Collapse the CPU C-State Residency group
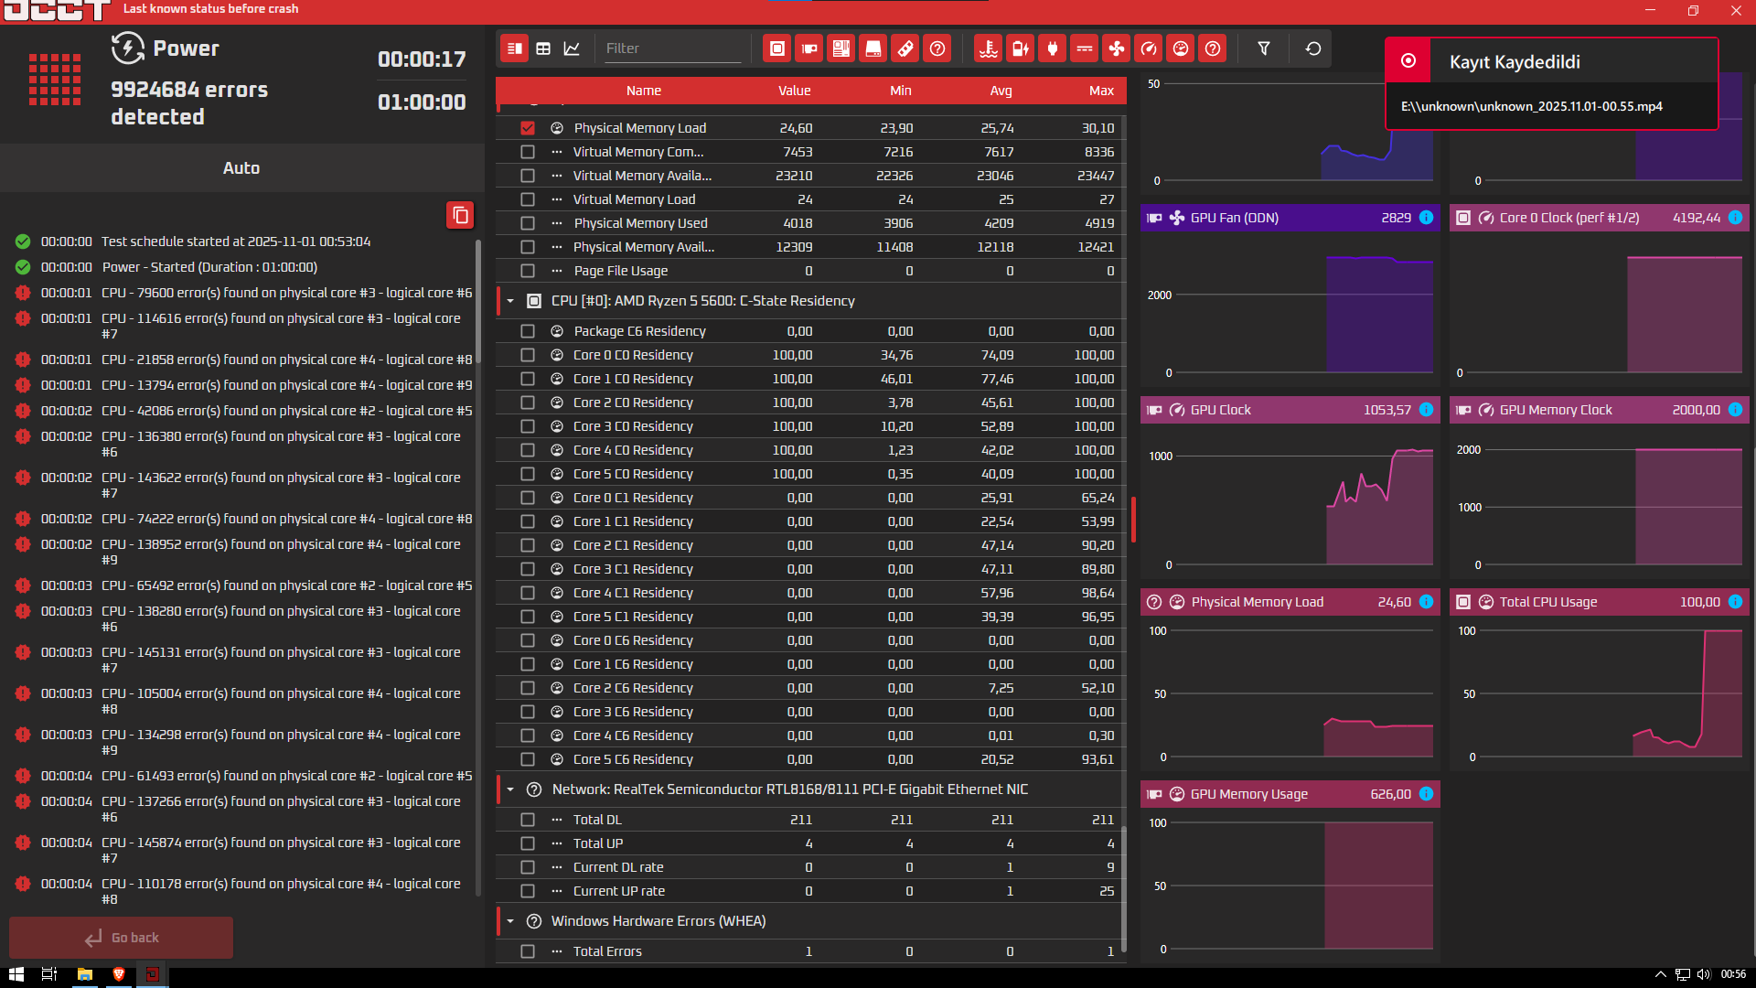The height and width of the screenshot is (988, 1756). pos(510,301)
